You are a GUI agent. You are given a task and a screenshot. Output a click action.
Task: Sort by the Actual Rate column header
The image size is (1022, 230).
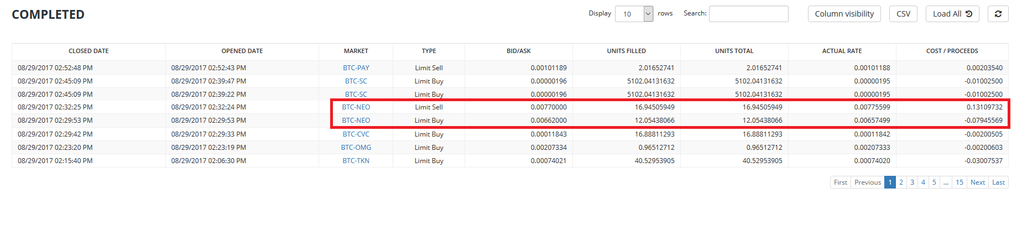coord(842,51)
